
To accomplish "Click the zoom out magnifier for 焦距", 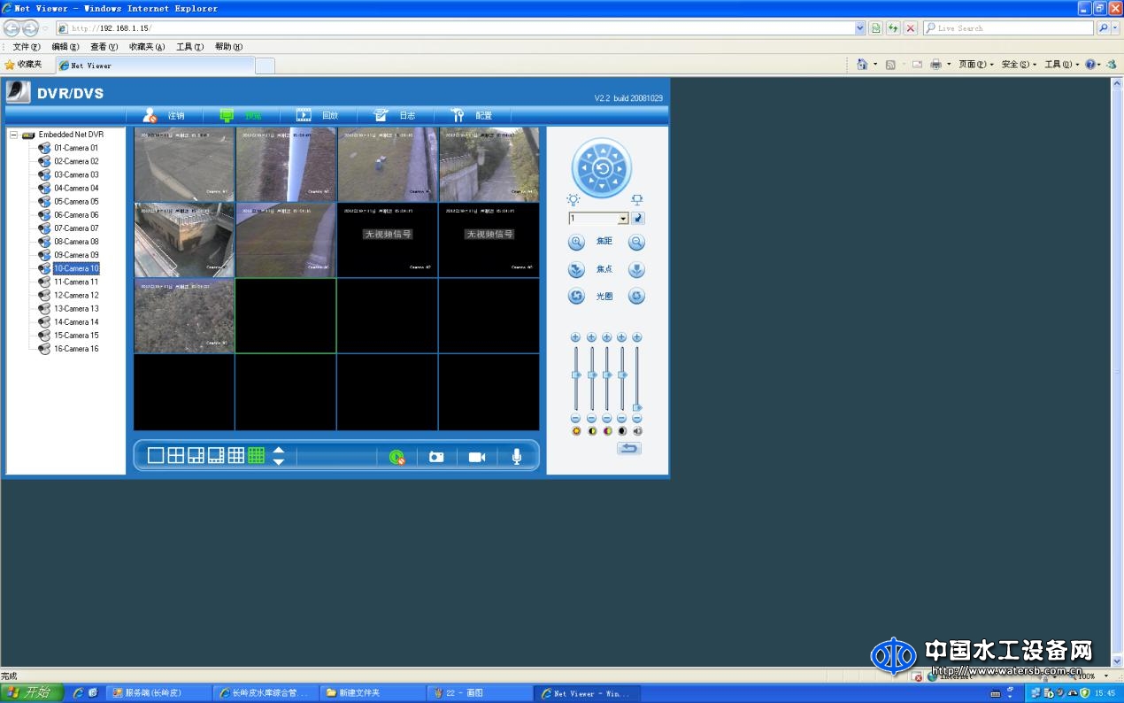I will tap(636, 242).
